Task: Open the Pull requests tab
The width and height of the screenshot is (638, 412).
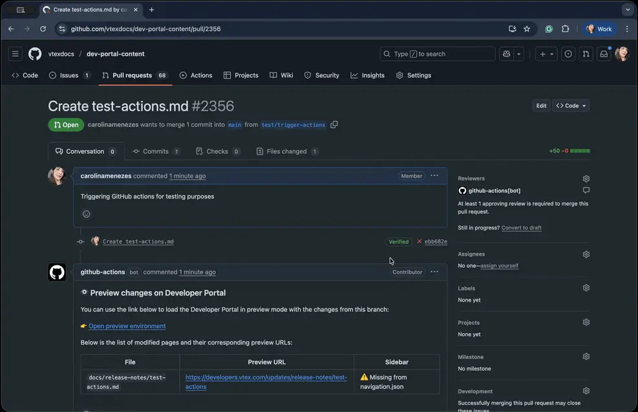Action: (135, 75)
